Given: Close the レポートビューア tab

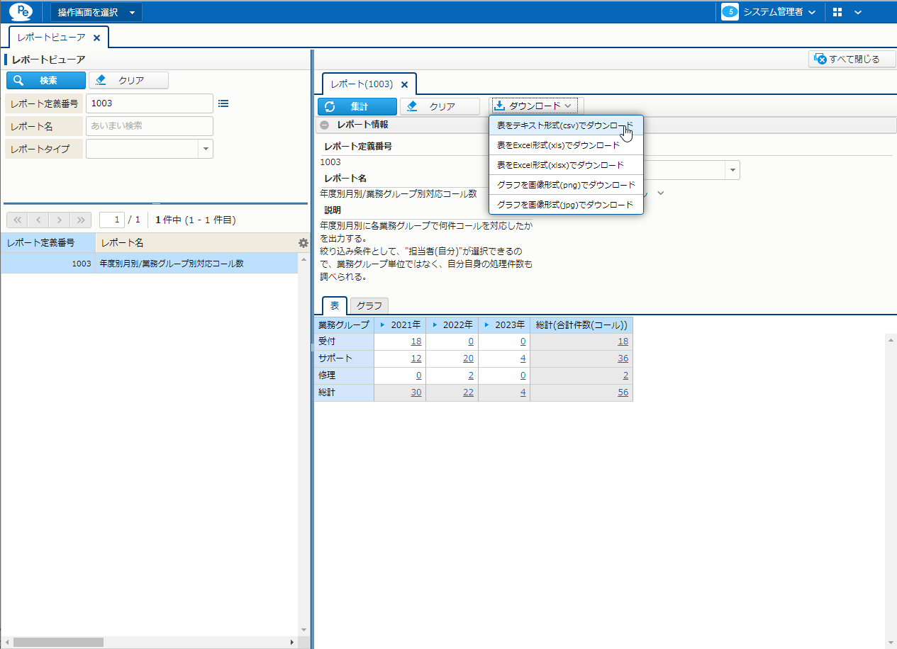Looking at the screenshot, I should pos(97,38).
